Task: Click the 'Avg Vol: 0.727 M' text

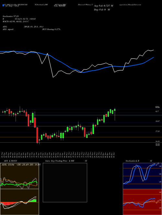Action: 103,6
